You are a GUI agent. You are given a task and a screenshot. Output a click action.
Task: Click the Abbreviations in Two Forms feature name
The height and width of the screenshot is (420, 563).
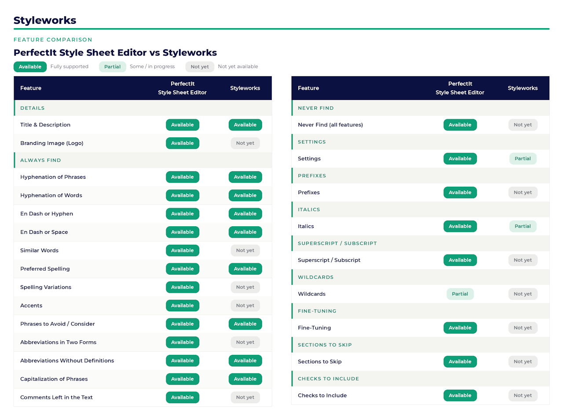click(58, 342)
